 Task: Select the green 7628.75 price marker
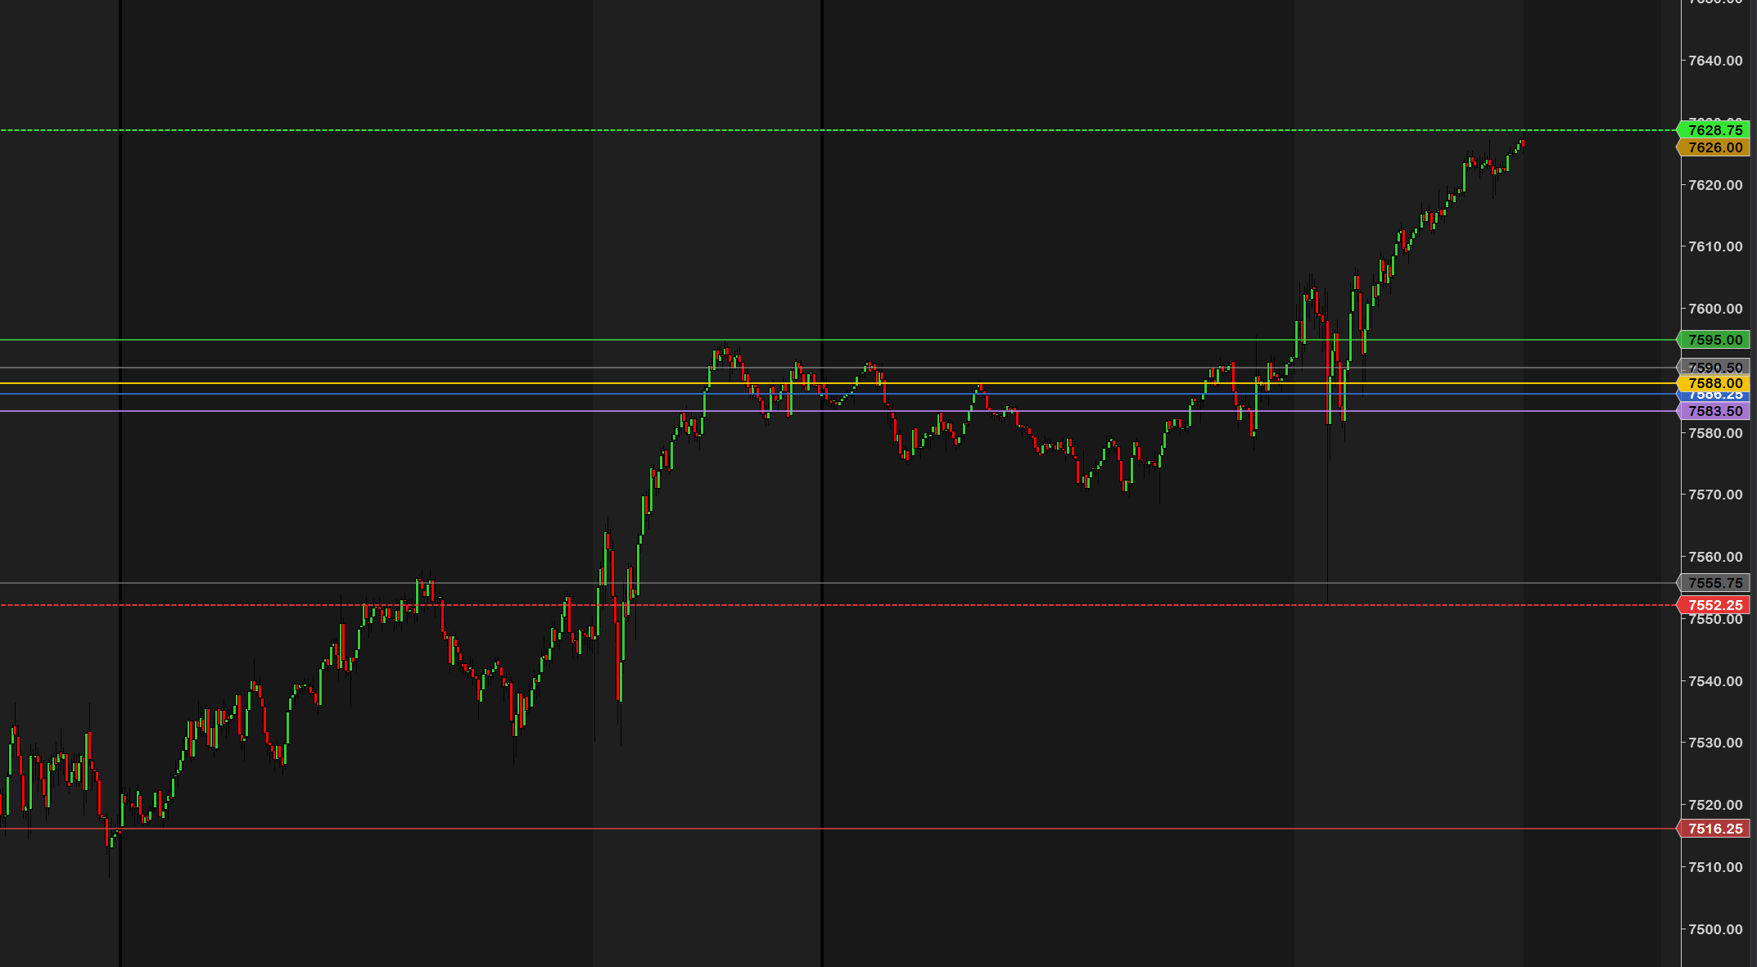[1714, 130]
